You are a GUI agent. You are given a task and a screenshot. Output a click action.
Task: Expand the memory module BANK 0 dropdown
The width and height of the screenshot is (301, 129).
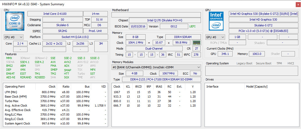click(156, 67)
